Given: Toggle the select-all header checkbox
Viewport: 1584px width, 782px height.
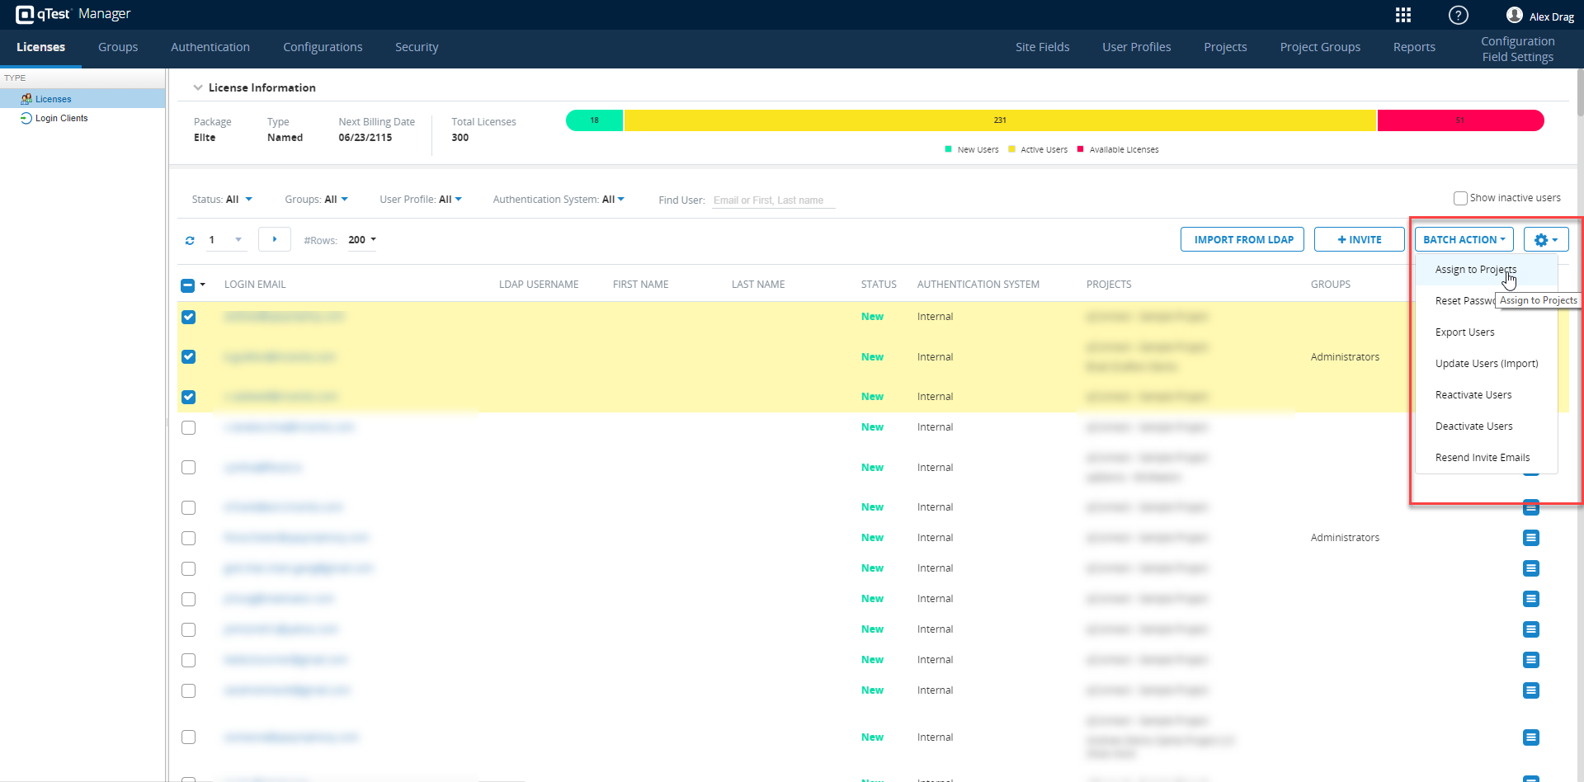Looking at the screenshot, I should [x=188, y=285].
